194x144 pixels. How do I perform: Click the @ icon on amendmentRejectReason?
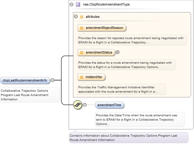82,28
